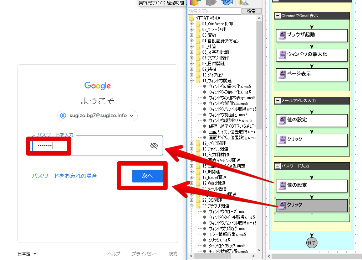
Task: Select クリック.ums5 in browser library
Action: coord(219,240)
